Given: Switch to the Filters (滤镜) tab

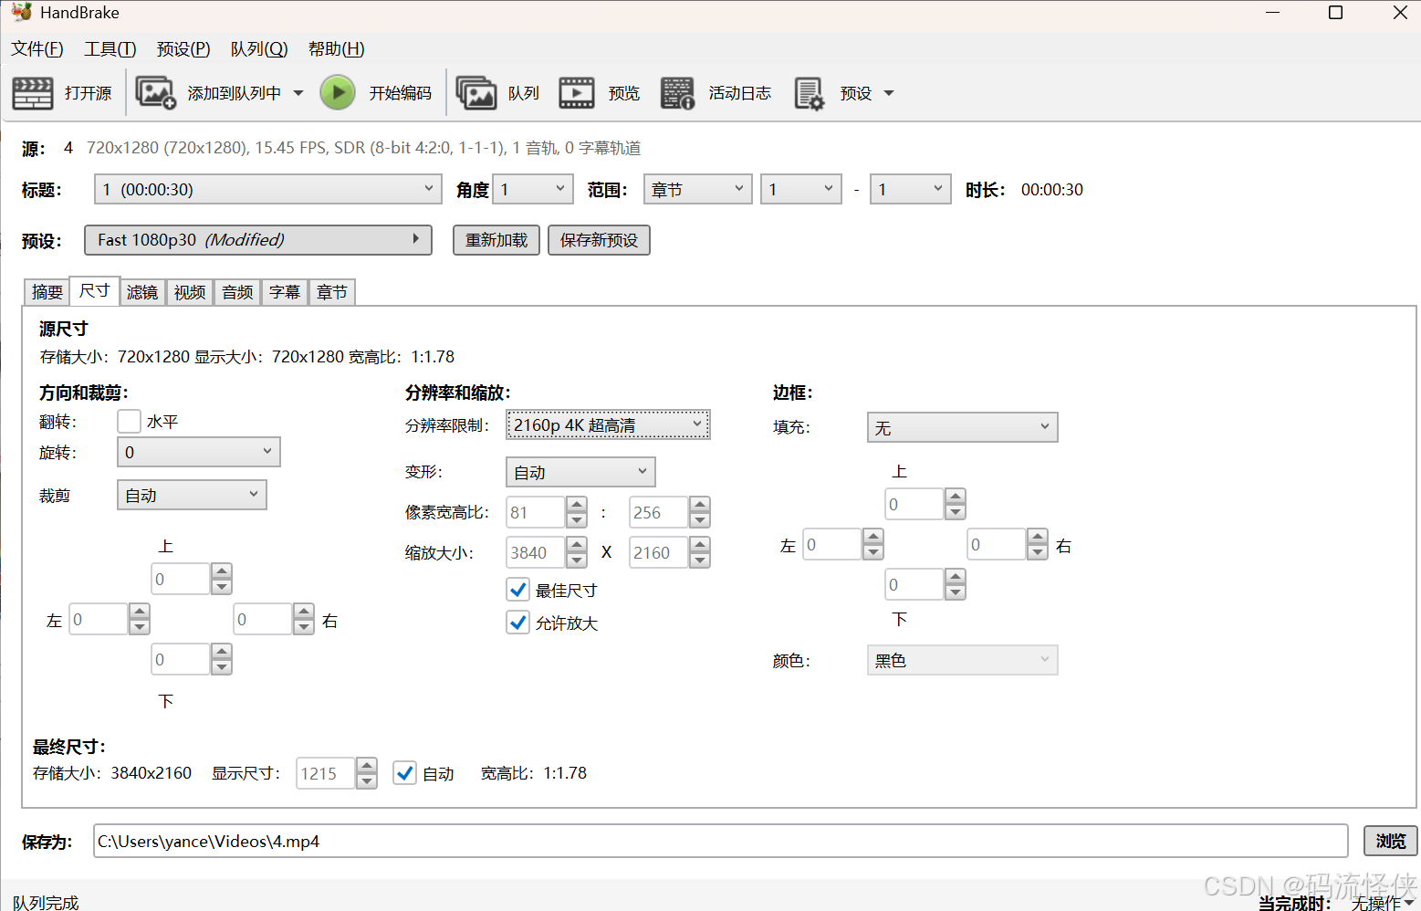Looking at the screenshot, I should 142,292.
